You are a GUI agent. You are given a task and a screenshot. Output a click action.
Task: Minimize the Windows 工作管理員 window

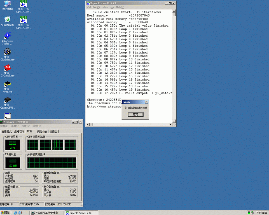(73, 122)
